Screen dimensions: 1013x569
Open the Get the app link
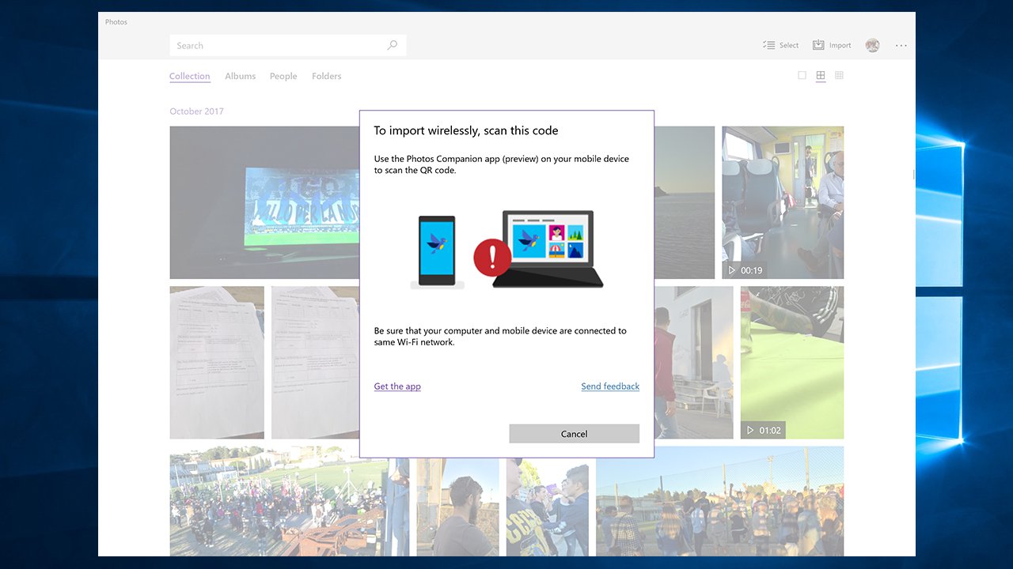point(397,386)
